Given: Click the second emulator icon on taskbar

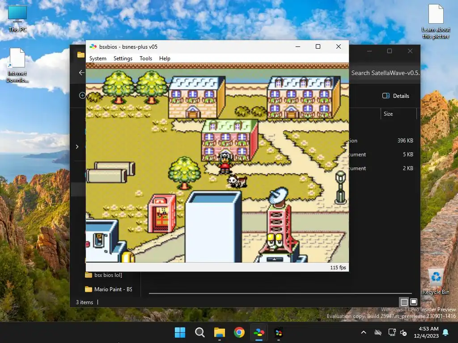Looking at the screenshot, I should point(279,332).
